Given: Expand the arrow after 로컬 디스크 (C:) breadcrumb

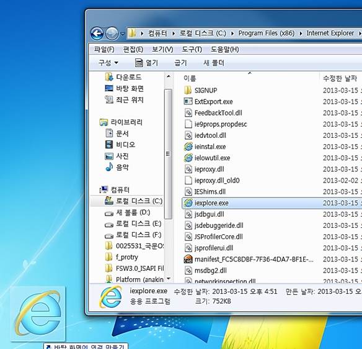Looking at the screenshot, I should pyautogui.click(x=232, y=34).
